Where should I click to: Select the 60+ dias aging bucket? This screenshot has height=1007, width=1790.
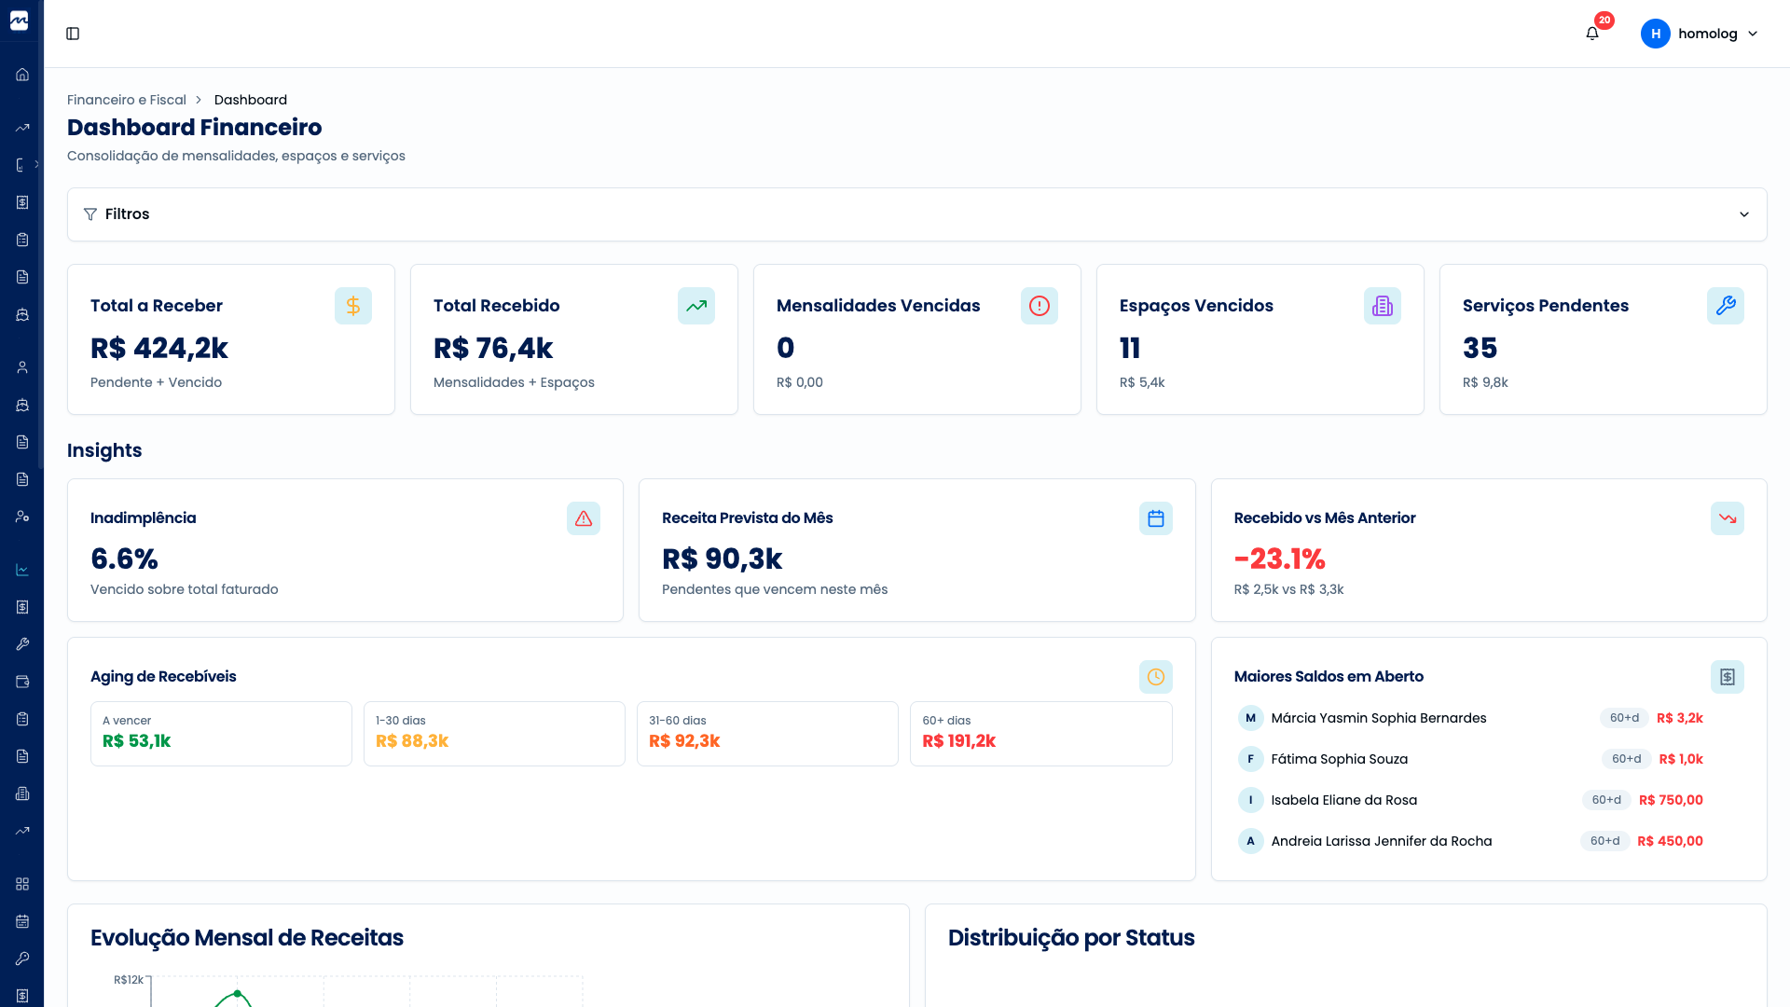pyautogui.click(x=1041, y=734)
